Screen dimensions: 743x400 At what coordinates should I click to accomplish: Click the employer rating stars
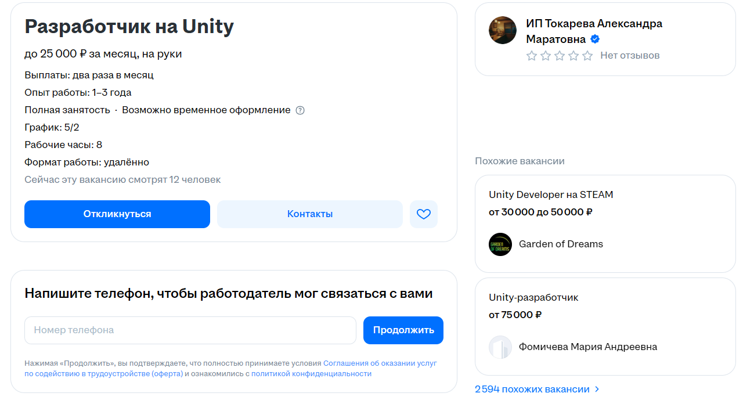click(560, 56)
